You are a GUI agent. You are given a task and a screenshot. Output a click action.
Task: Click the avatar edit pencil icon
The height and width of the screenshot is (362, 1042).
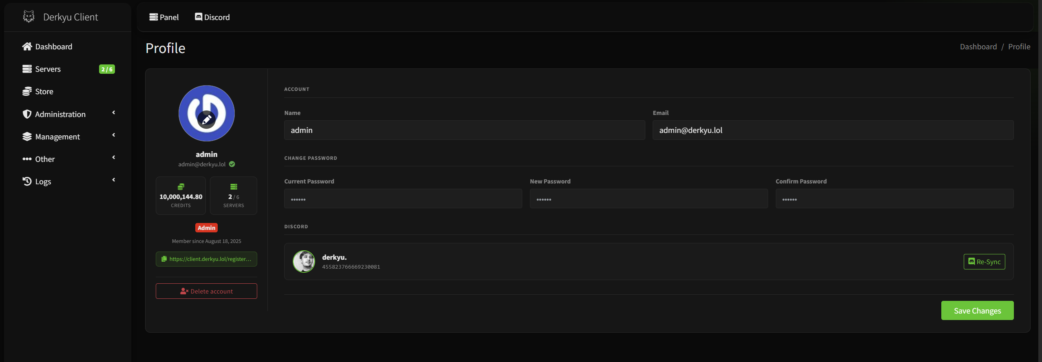click(207, 119)
